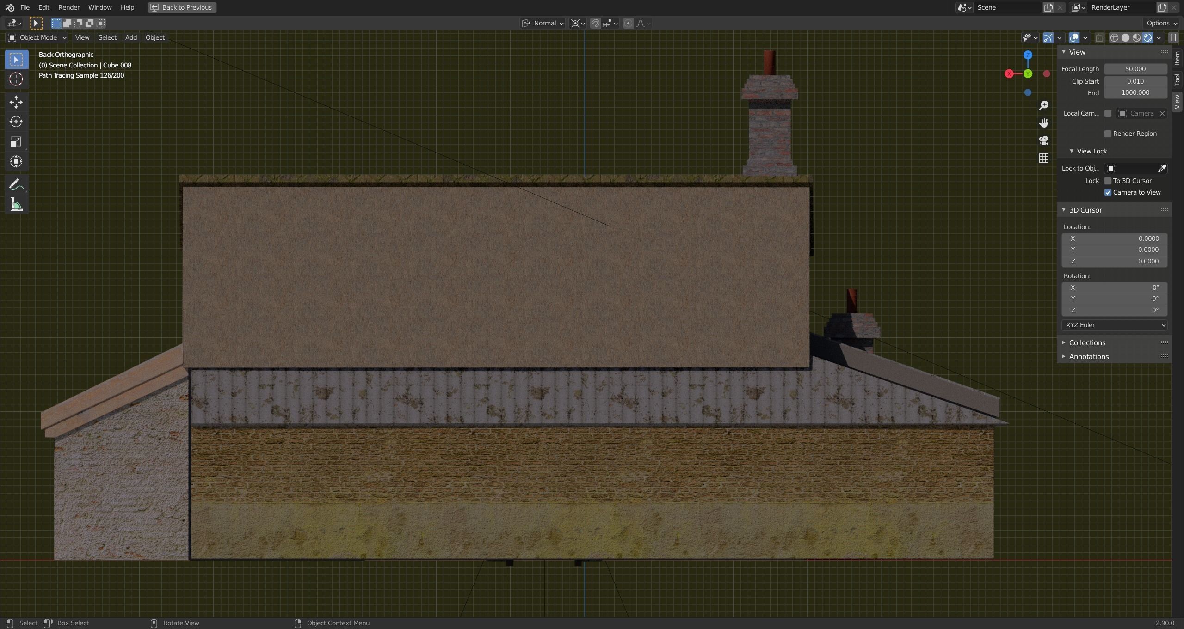This screenshot has width=1184, height=629.
Task: Open the XYZ Euler rotation mode dropdown
Action: [1114, 325]
